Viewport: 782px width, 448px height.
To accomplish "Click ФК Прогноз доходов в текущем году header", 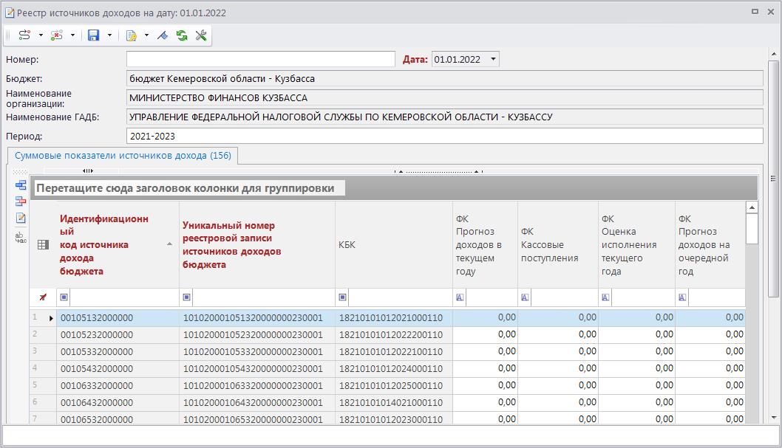I will (x=486, y=244).
